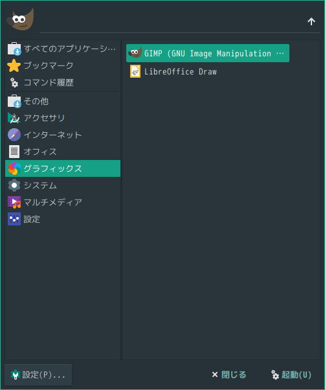Click 閉じる button
Screen dimensions: 325x390
(x=229, y=375)
